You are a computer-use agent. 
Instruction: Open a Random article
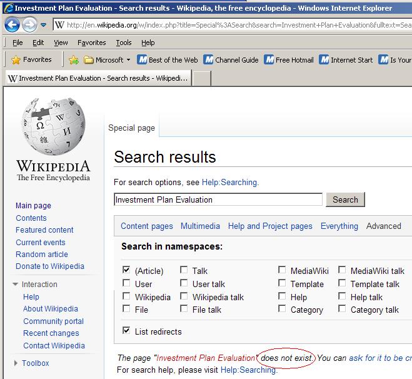[42, 255]
